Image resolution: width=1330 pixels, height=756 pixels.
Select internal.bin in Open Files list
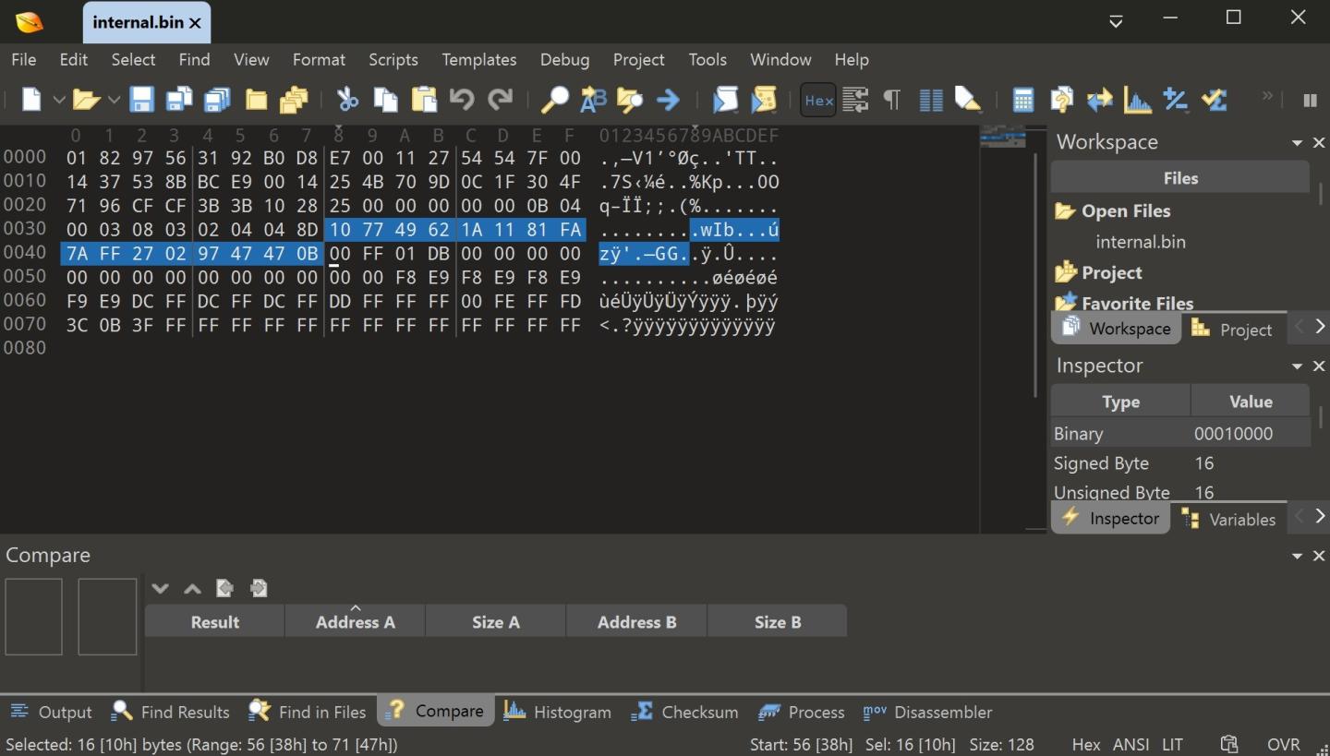point(1140,242)
